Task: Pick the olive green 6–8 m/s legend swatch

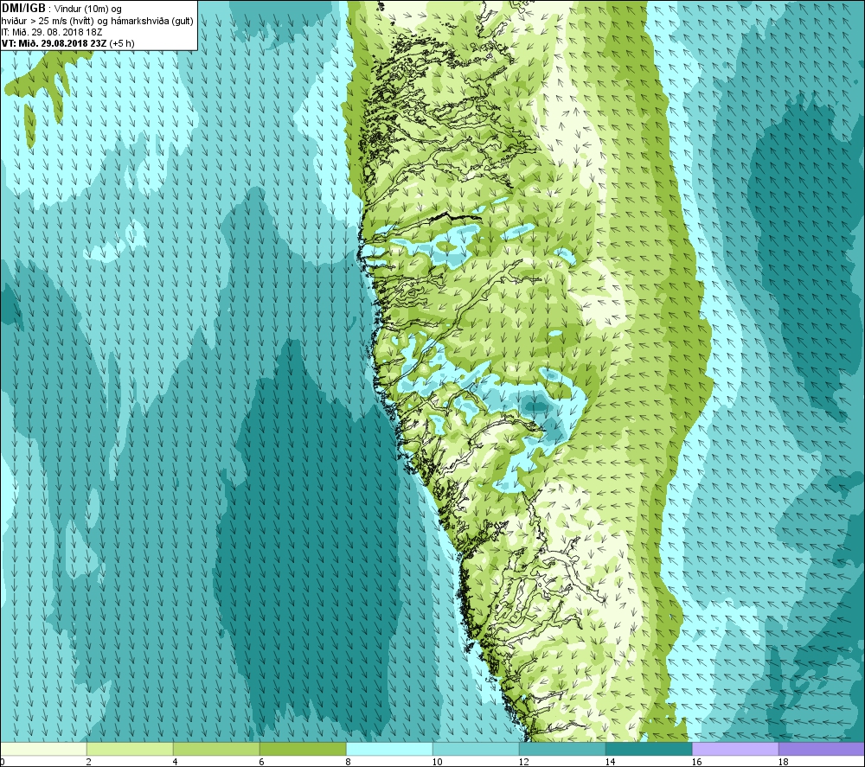Action: 303,749
